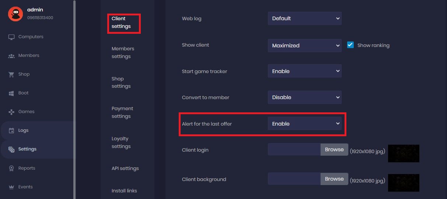Click Browse for Client background image

pos(334,179)
